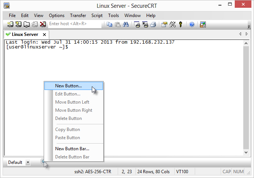254x178 pixels.
Task: Choose New Button Bar... in context menu
Action: pyautogui.click(x=74, y=149)
